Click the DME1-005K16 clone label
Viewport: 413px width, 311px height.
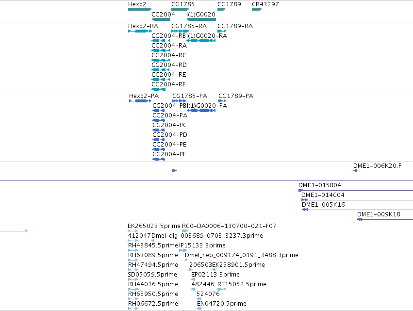pos(323,205)
